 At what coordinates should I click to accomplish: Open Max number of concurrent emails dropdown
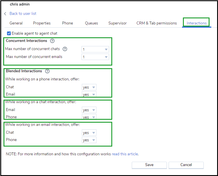95,57
